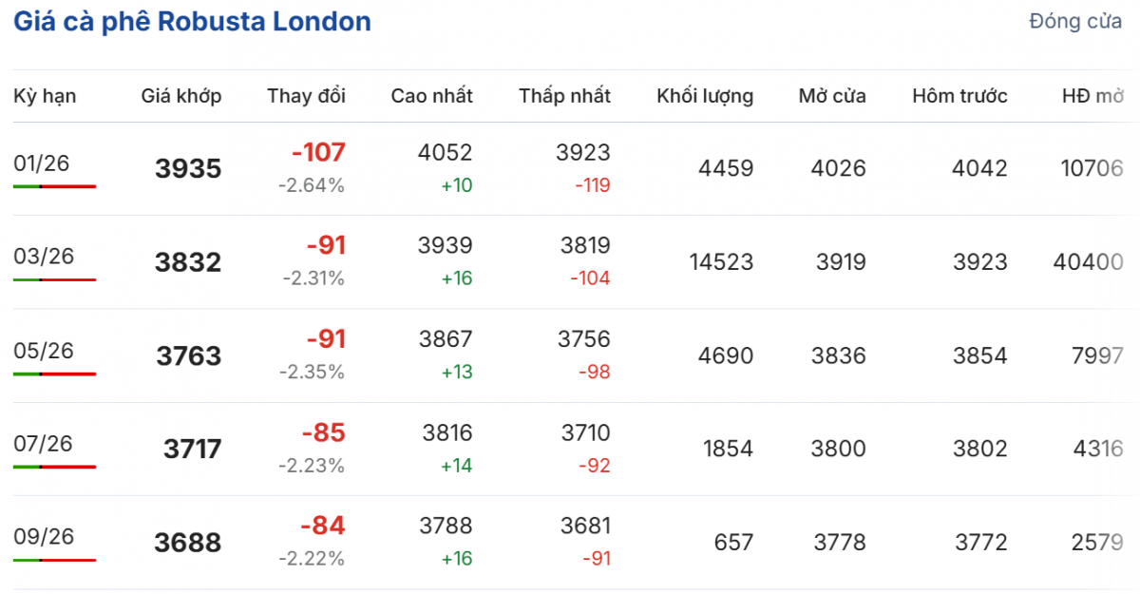Open the 07/26 contract term
The image size is (1140, 594).
[x=44, y=444]
